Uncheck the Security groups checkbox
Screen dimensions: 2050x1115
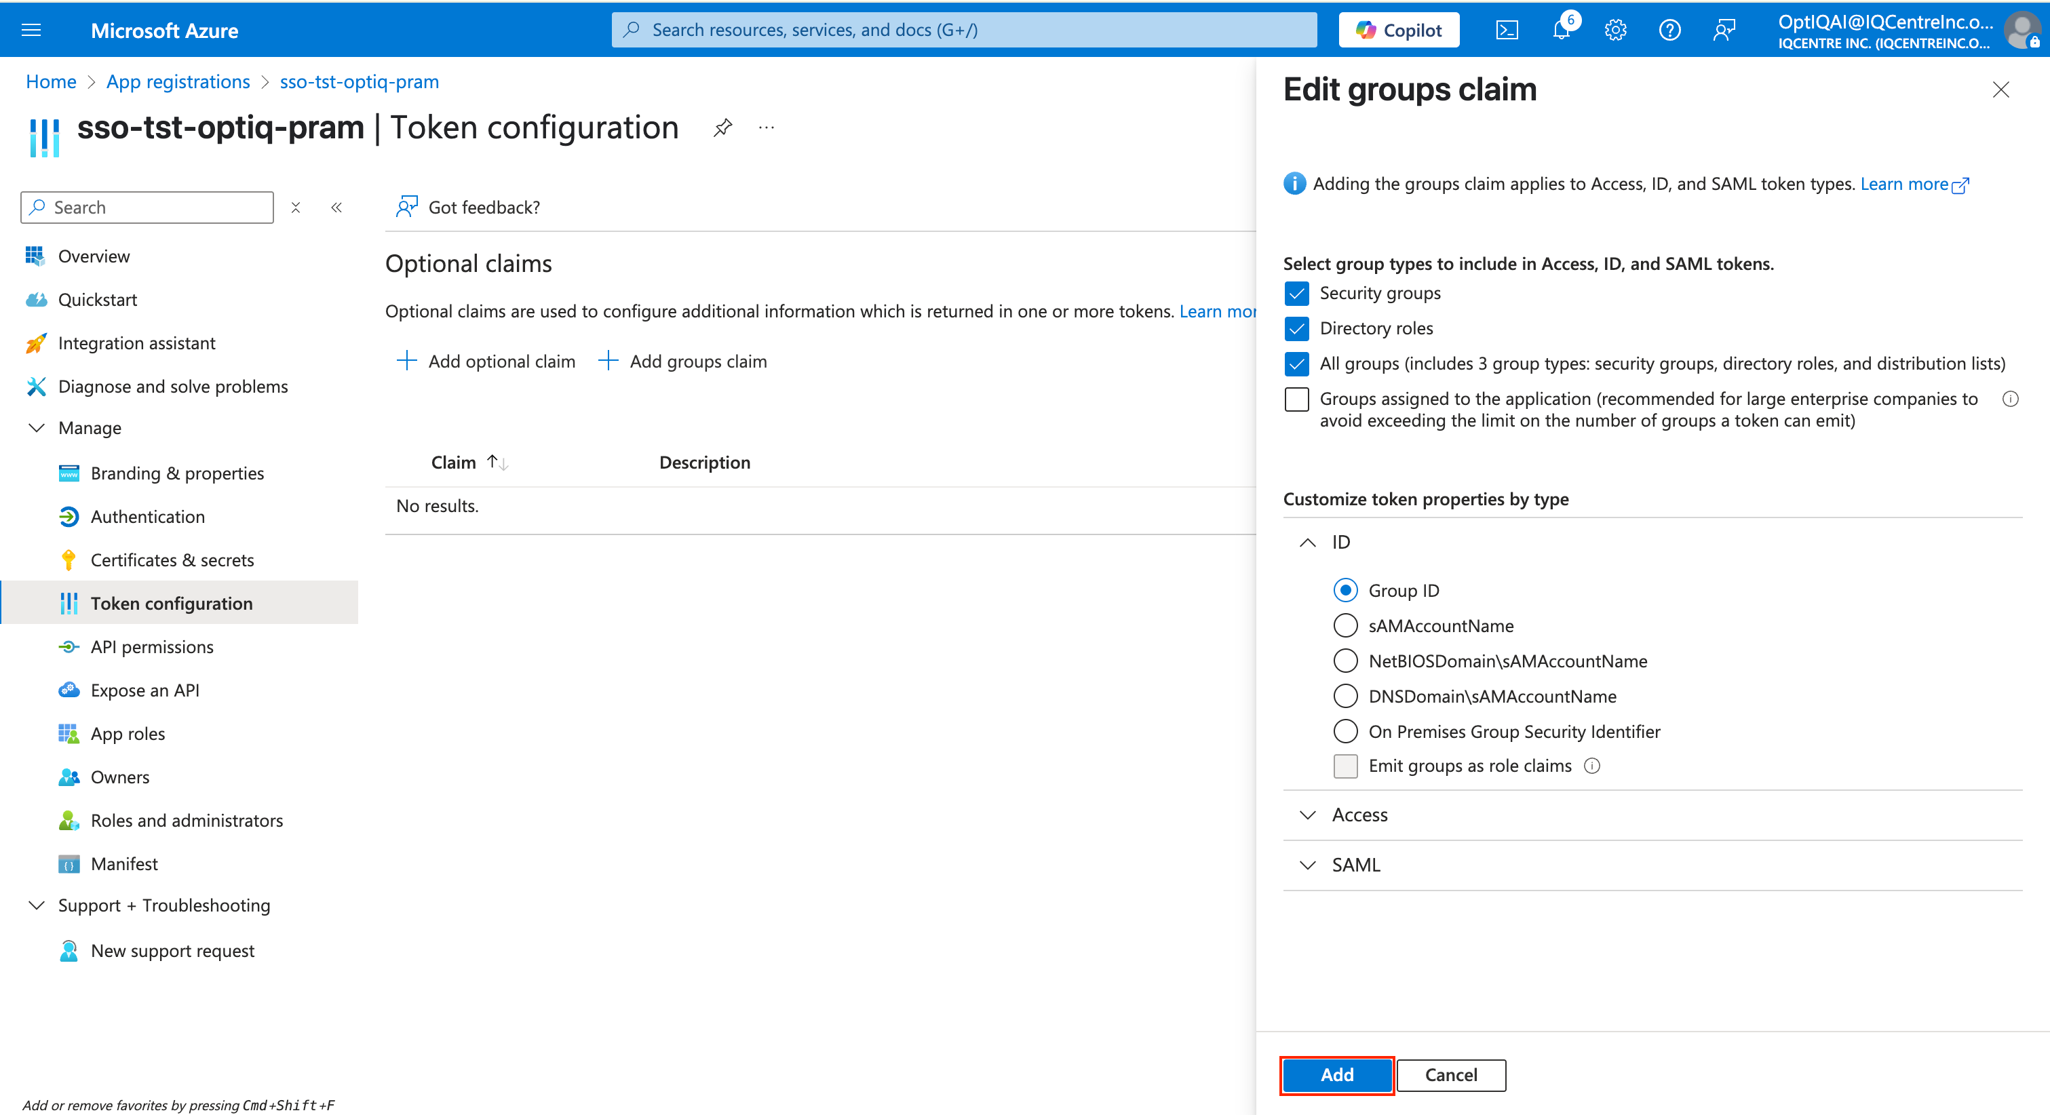1296,294
